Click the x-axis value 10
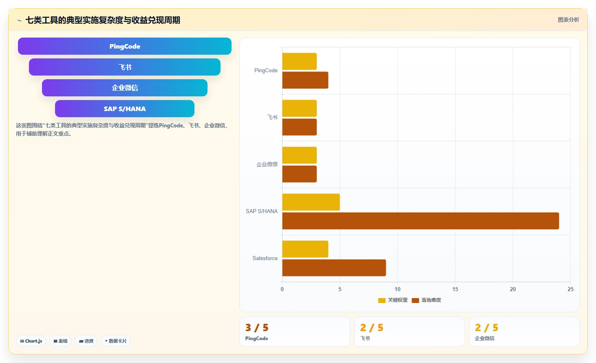The image size is (596, 363). [x=397, y=289]
